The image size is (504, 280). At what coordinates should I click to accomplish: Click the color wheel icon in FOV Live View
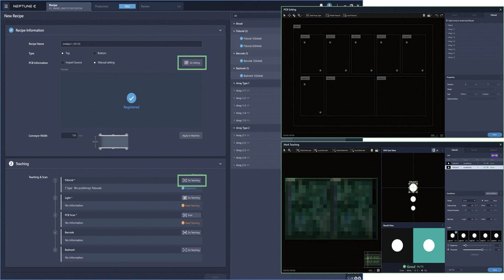(437, 150)
